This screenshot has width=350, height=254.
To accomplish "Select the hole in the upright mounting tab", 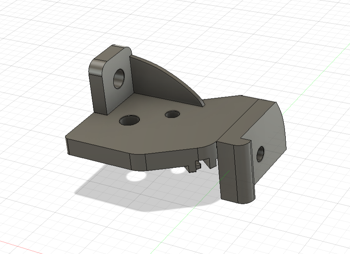I will pyautogui.click(x=119, y=79).
